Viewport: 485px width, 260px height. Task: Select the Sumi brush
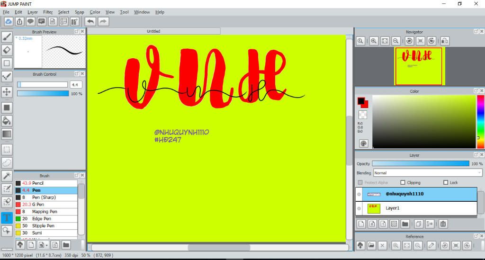coord(46,233)
